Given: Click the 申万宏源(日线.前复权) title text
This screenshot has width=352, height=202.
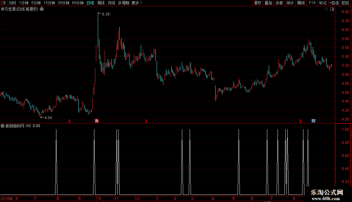Looking at the screenshot, I should (20, 9).
